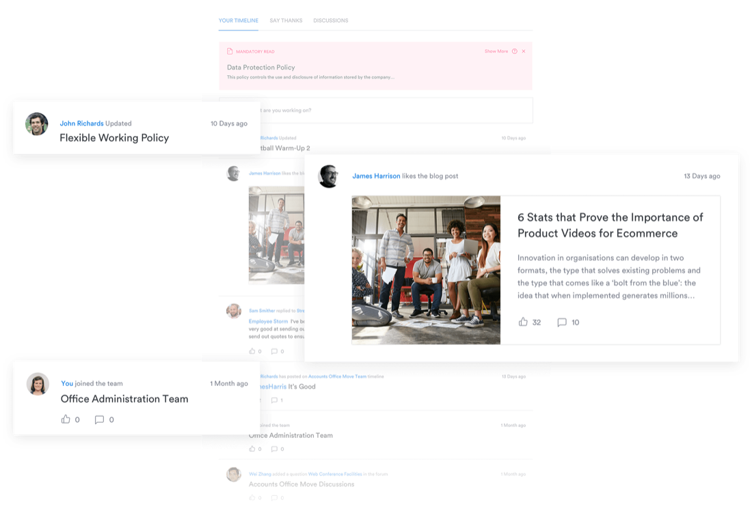This screenshot has height=526, width=752.
Task: Open the Accounts Office Move Team link
Action: (337, 376)
